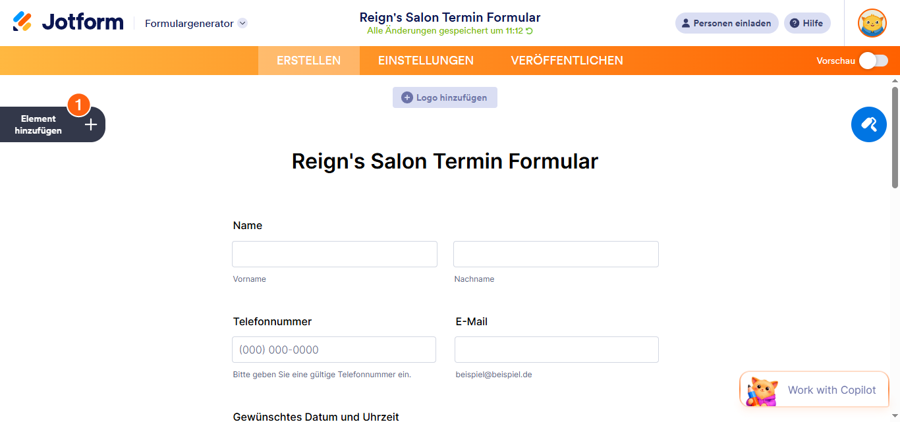Expand the Formulargenerator dropdown chevron
The image size is (900, 422).
click(242, 23)
